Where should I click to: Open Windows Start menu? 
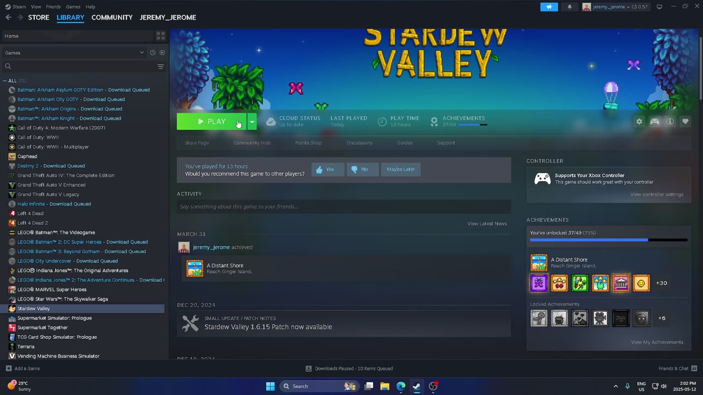coord(270,386)
